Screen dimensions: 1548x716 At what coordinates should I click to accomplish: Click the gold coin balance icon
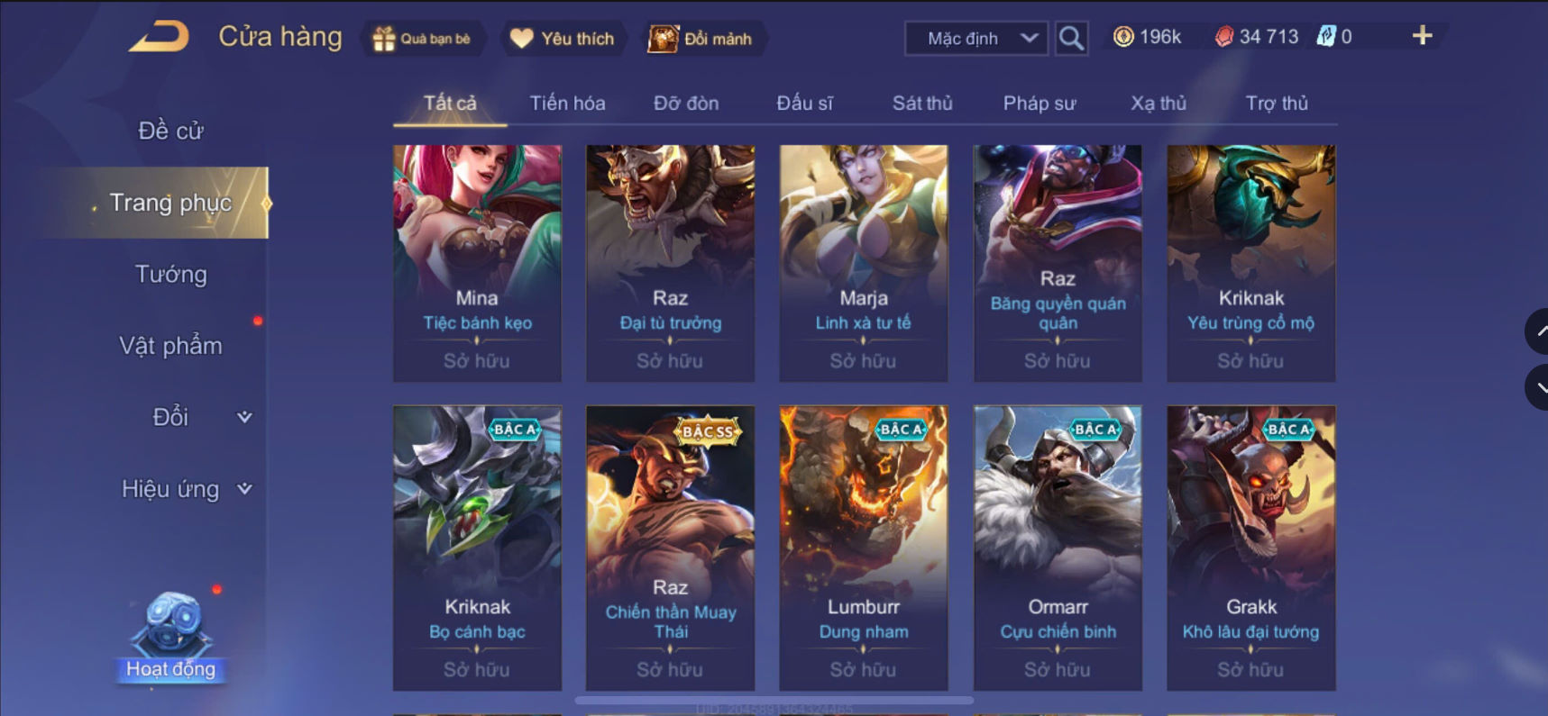coord(1123,37)
